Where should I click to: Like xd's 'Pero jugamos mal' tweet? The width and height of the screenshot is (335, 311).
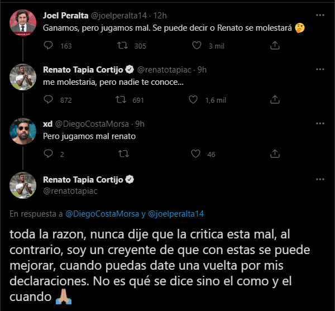pos(195,154)
